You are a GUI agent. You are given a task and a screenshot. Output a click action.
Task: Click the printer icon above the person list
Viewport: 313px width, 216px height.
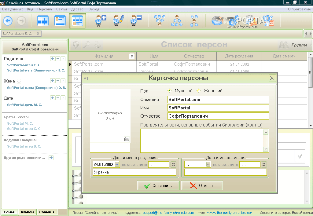[98, 45]
